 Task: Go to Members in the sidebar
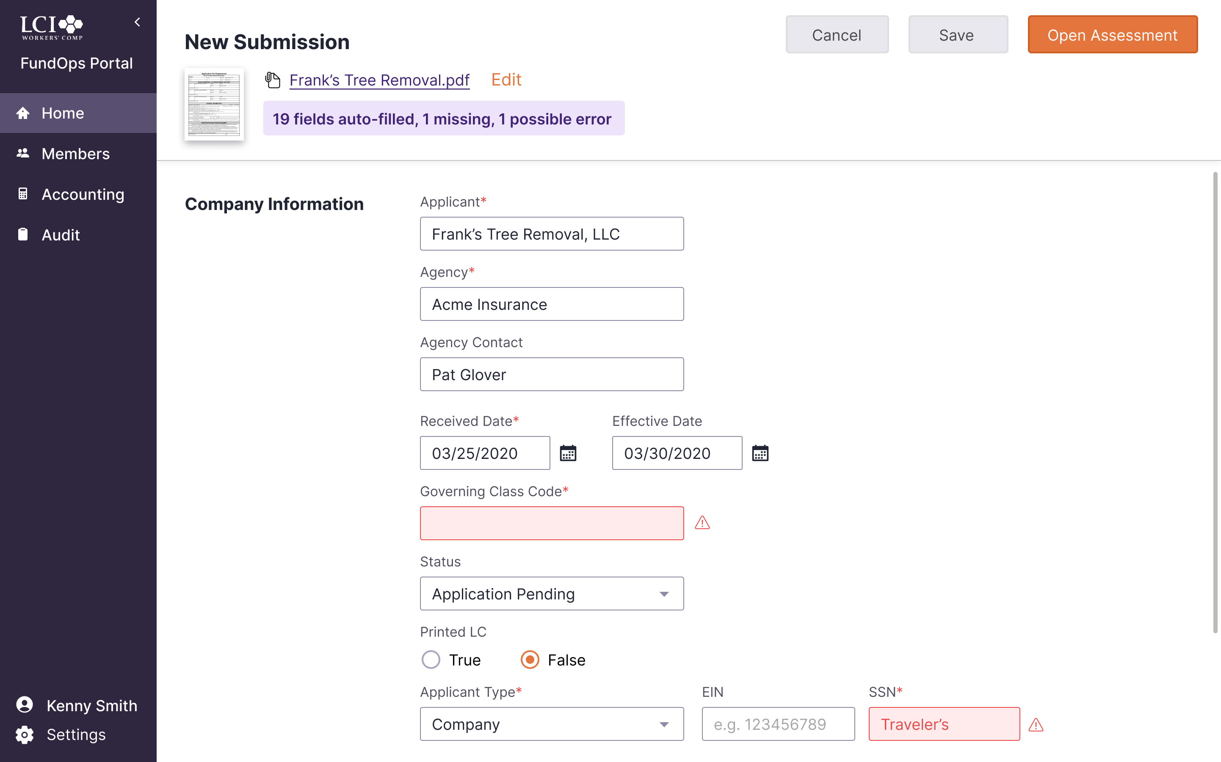(x=76, y=154)
